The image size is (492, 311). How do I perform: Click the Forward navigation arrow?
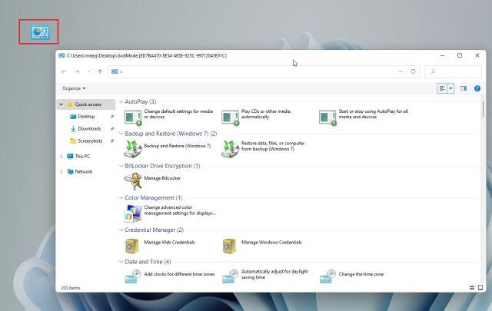77,71
